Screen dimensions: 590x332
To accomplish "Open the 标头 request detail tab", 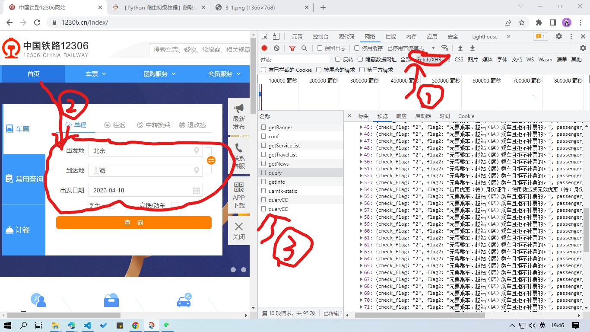I will [x=363, y=116].
